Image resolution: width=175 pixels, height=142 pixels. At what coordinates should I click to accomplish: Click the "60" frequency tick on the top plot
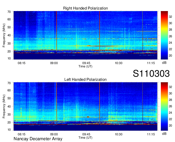9,19
